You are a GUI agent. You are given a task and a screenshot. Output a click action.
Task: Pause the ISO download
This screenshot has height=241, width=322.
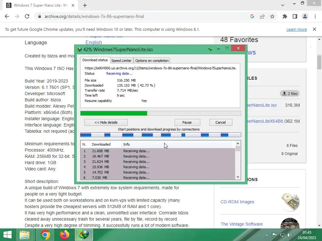point(187,122)
